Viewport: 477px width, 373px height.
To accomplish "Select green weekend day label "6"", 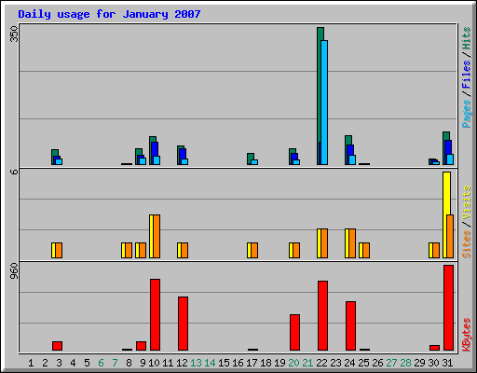I will [101, 363].
